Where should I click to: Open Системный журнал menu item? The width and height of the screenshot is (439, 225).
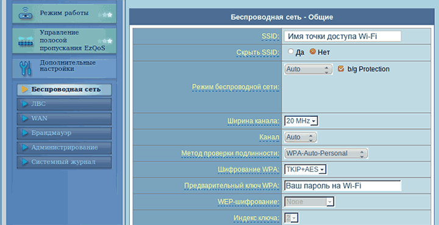64,162
